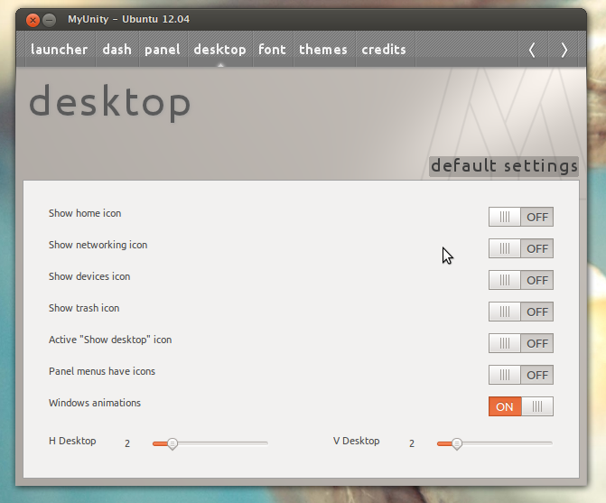
Task: Turn on Show home icon switch
Action: point(521,217)
